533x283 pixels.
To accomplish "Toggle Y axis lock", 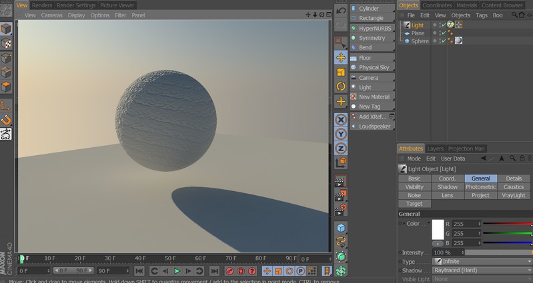I will (x=341, y=135).
